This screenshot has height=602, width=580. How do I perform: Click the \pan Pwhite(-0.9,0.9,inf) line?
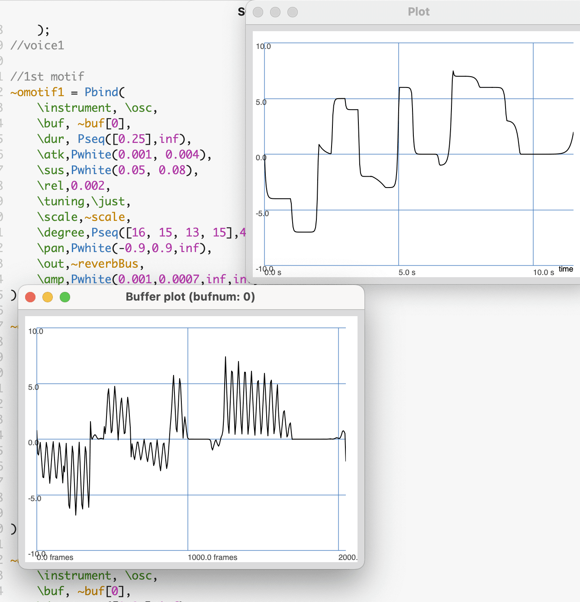pyautogui.click(x=125, y=248)
